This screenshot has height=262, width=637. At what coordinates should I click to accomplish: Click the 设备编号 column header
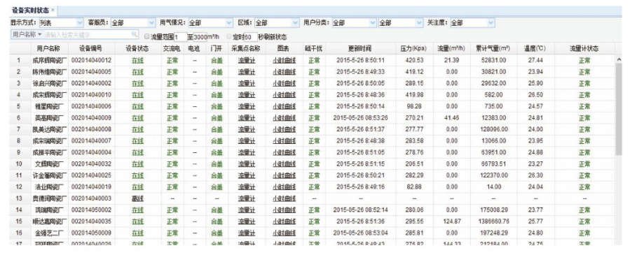coord(91,49)
